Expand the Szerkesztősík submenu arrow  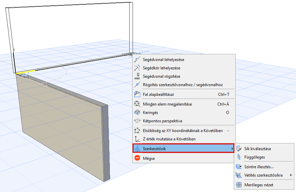(x=232, y=149)
